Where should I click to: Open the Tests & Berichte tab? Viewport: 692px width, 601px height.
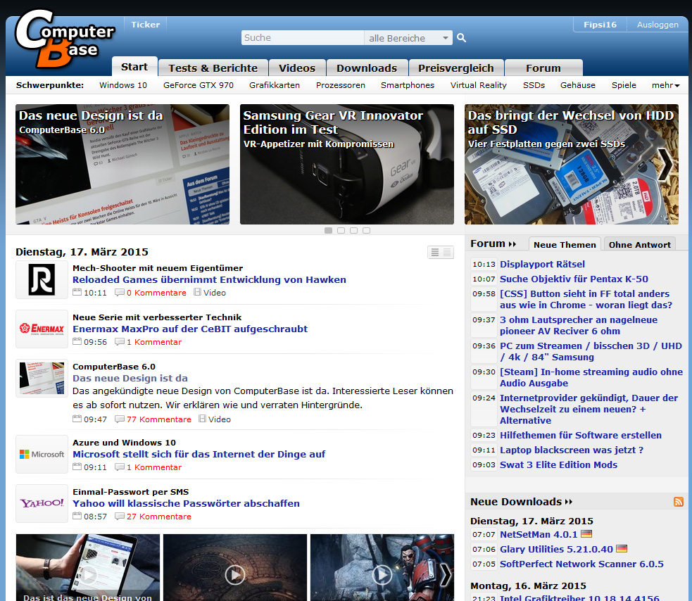[x=213, y=68]
